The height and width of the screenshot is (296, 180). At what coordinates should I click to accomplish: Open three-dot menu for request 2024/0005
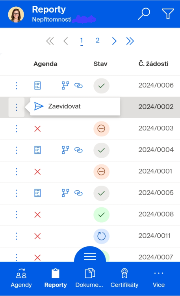click(17, 193)
